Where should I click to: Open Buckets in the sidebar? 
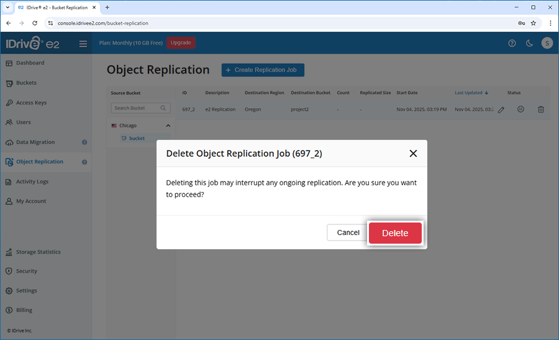[26, 83]
